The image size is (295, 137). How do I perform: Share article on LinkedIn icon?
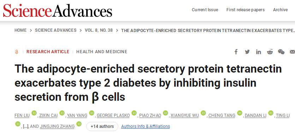coord(259,52)
